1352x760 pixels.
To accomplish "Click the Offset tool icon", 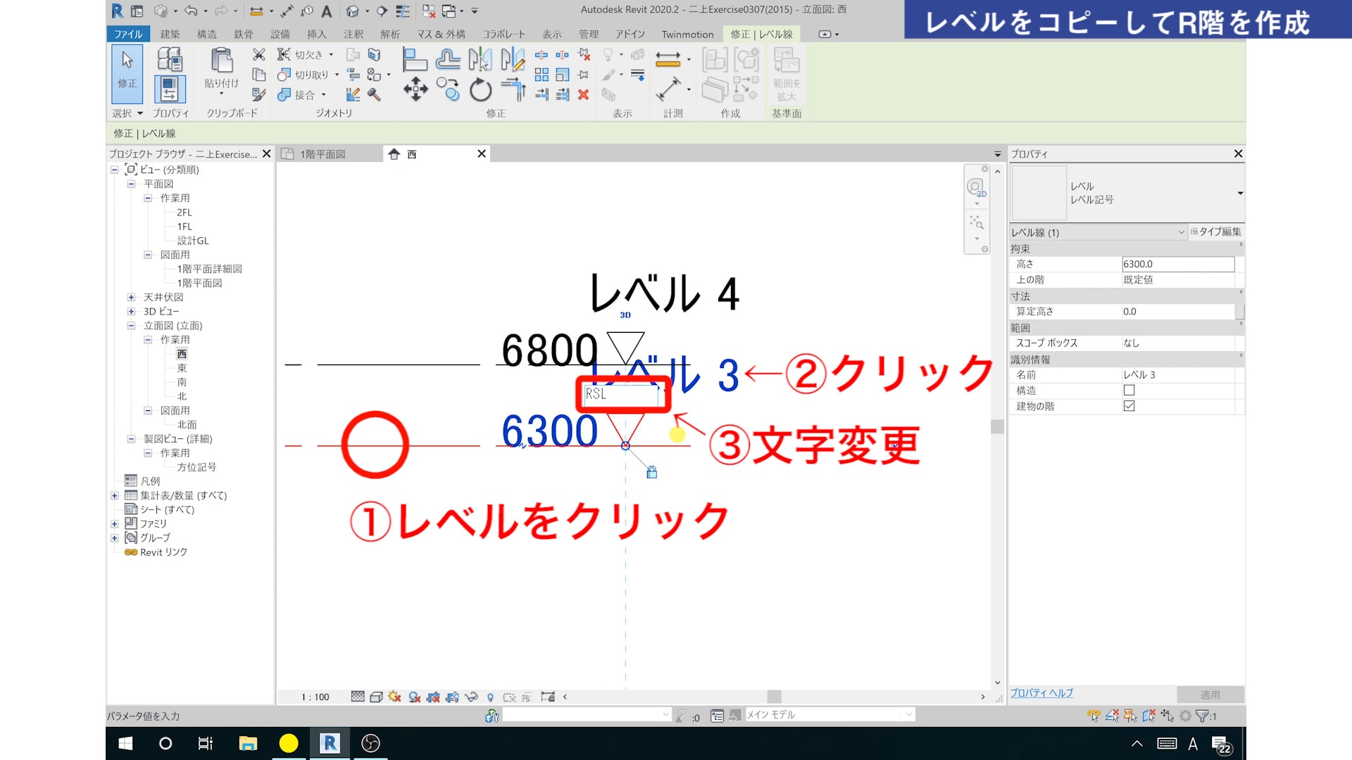I will (x=448, y=60).
